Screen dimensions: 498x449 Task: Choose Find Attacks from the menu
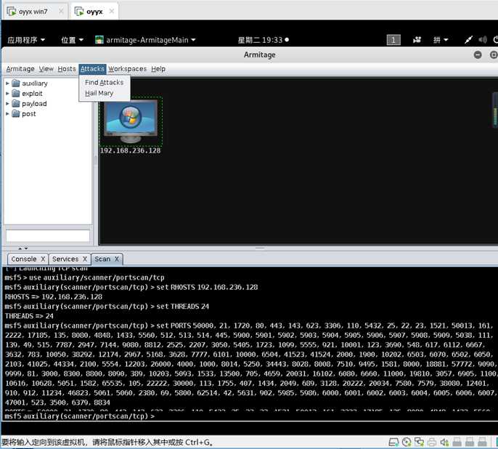(x=105, y=82)
